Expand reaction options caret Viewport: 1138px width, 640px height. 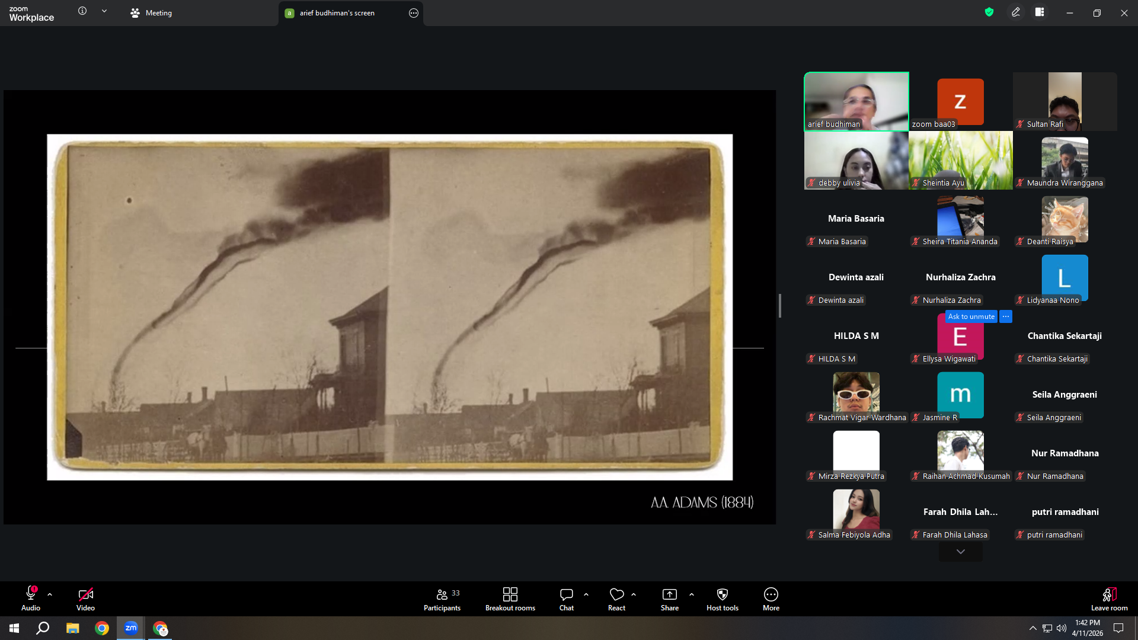tap(634, 594)
